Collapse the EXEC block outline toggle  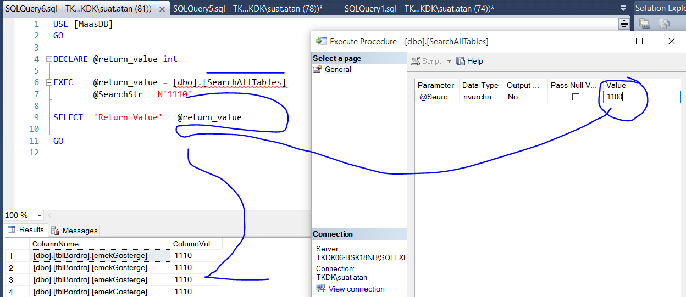[x=49, y=82]
